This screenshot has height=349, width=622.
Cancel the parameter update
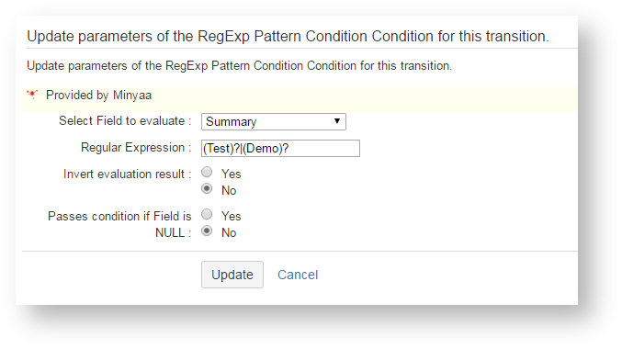tap(298, 275)
